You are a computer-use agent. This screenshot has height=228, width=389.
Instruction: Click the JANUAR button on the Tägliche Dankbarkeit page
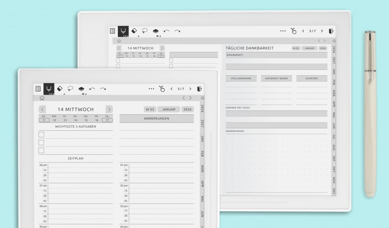309,48
